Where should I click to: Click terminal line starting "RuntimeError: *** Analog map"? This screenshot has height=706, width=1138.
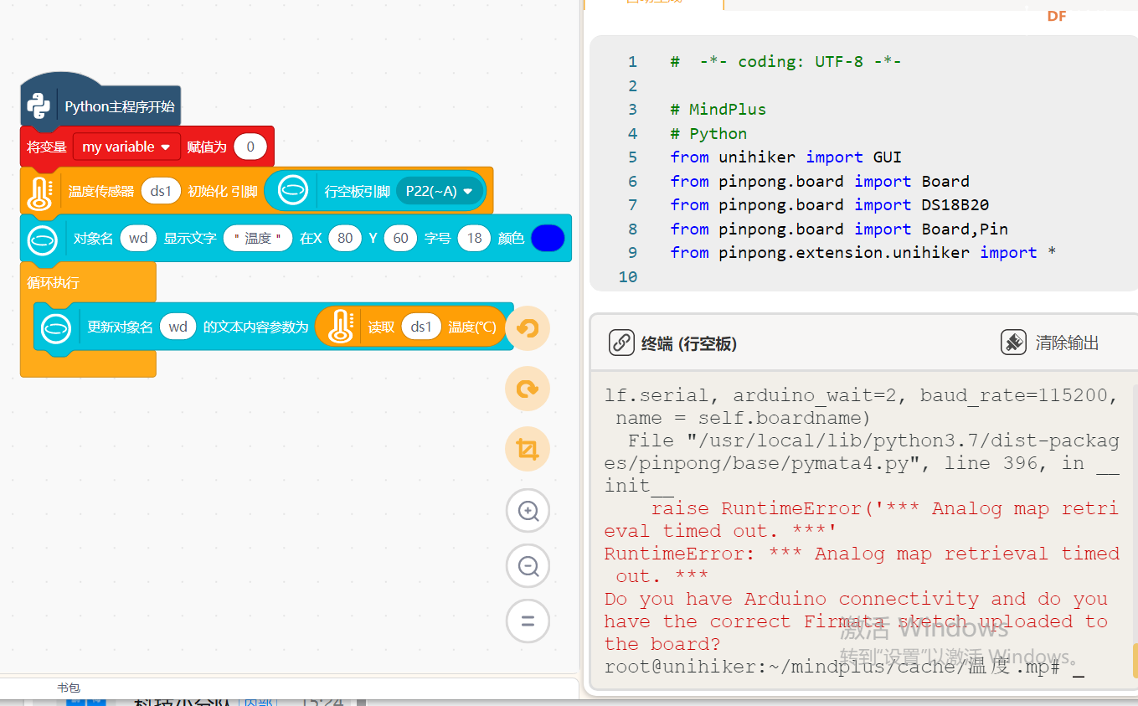862,564
